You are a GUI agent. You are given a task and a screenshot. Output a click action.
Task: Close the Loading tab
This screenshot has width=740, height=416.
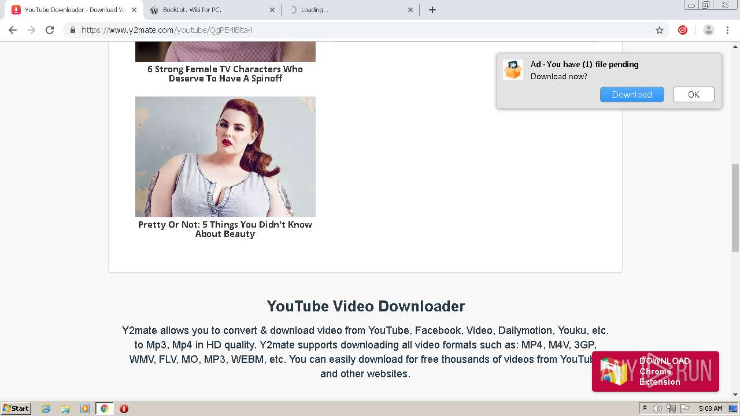point(410,10)
